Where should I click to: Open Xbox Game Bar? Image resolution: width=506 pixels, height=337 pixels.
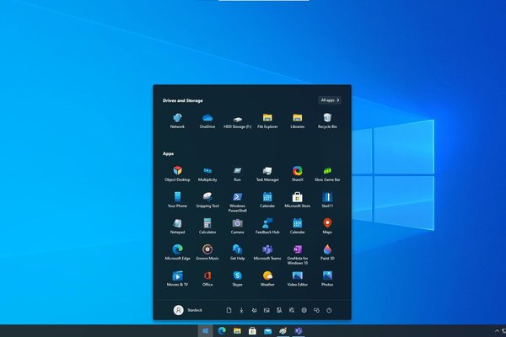click(x=327, y=174)
